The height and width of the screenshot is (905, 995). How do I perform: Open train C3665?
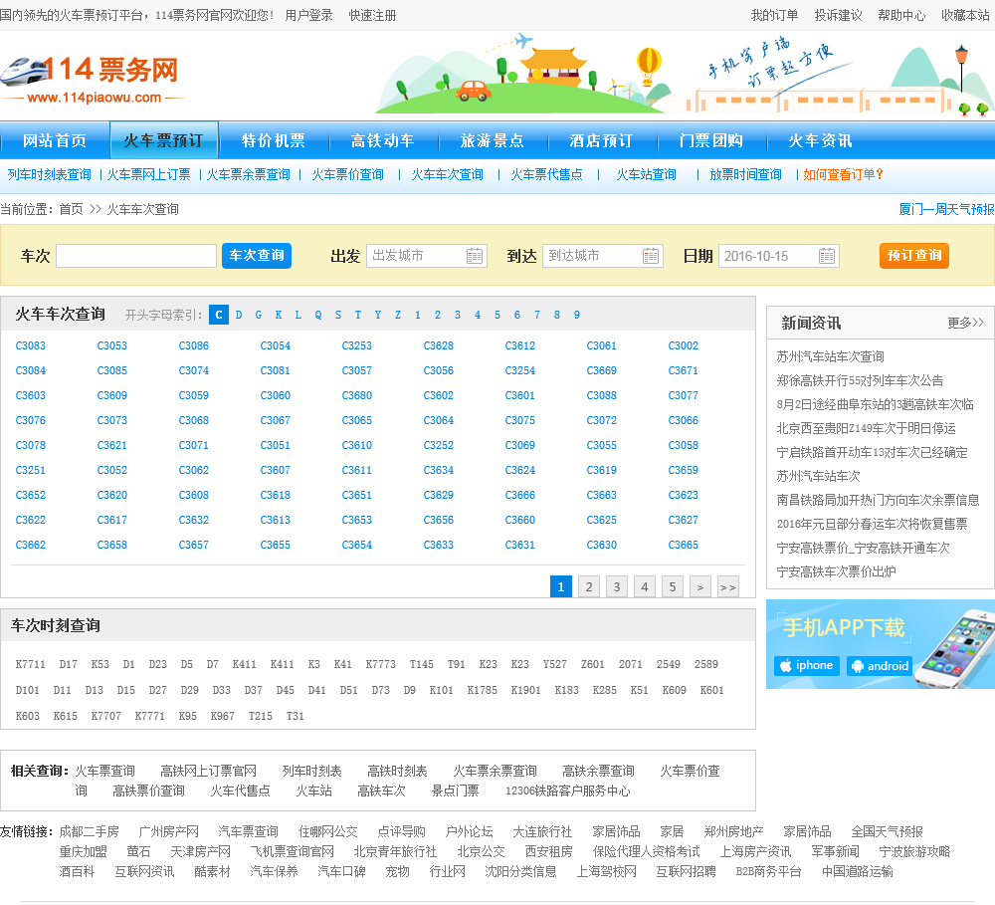pos(683,545)
